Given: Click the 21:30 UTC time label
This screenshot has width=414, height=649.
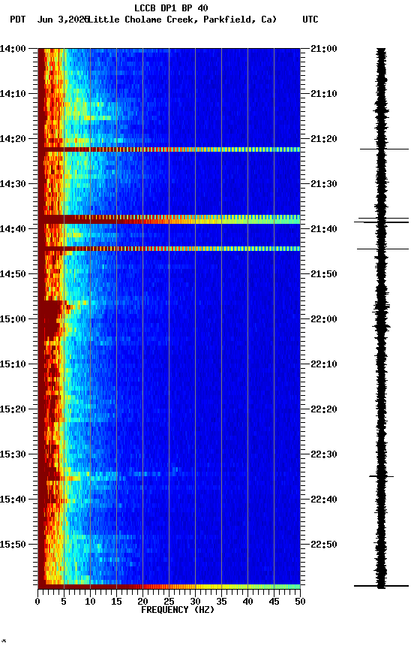Looking at the screenshot, I should (x=324, y=184).
